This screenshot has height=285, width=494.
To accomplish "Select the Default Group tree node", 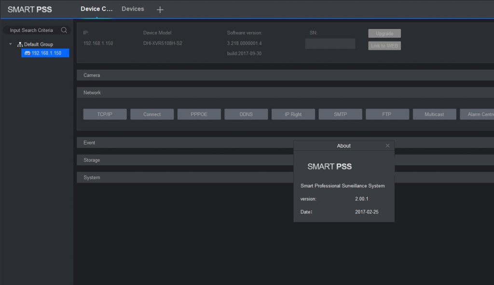I will coord(39,44).
